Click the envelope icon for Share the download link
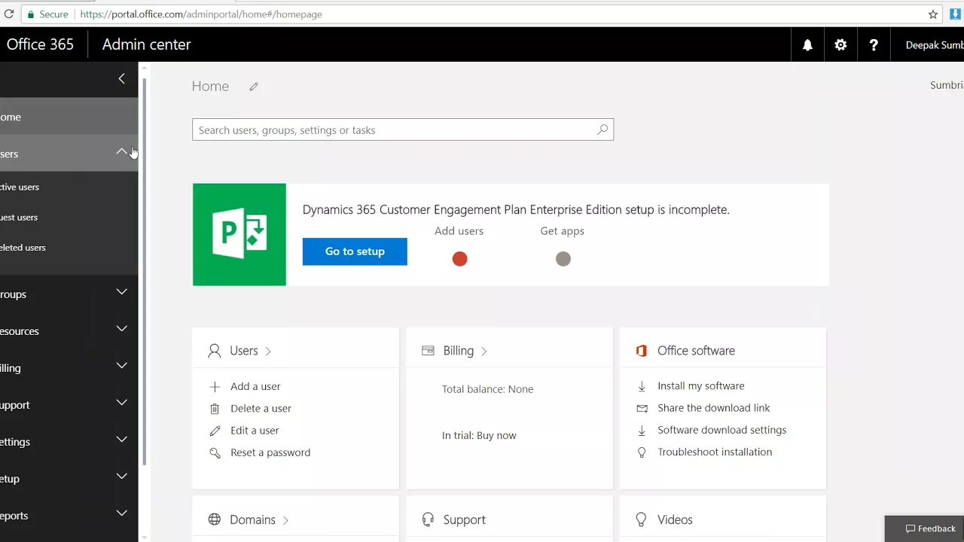The width and height of the screenshot is (964, 542). (x=642, y=408)
